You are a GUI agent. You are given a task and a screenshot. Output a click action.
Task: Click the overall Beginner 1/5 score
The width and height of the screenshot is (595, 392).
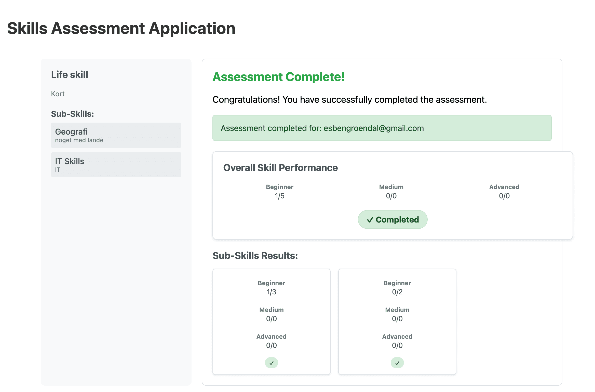point(279,195)
